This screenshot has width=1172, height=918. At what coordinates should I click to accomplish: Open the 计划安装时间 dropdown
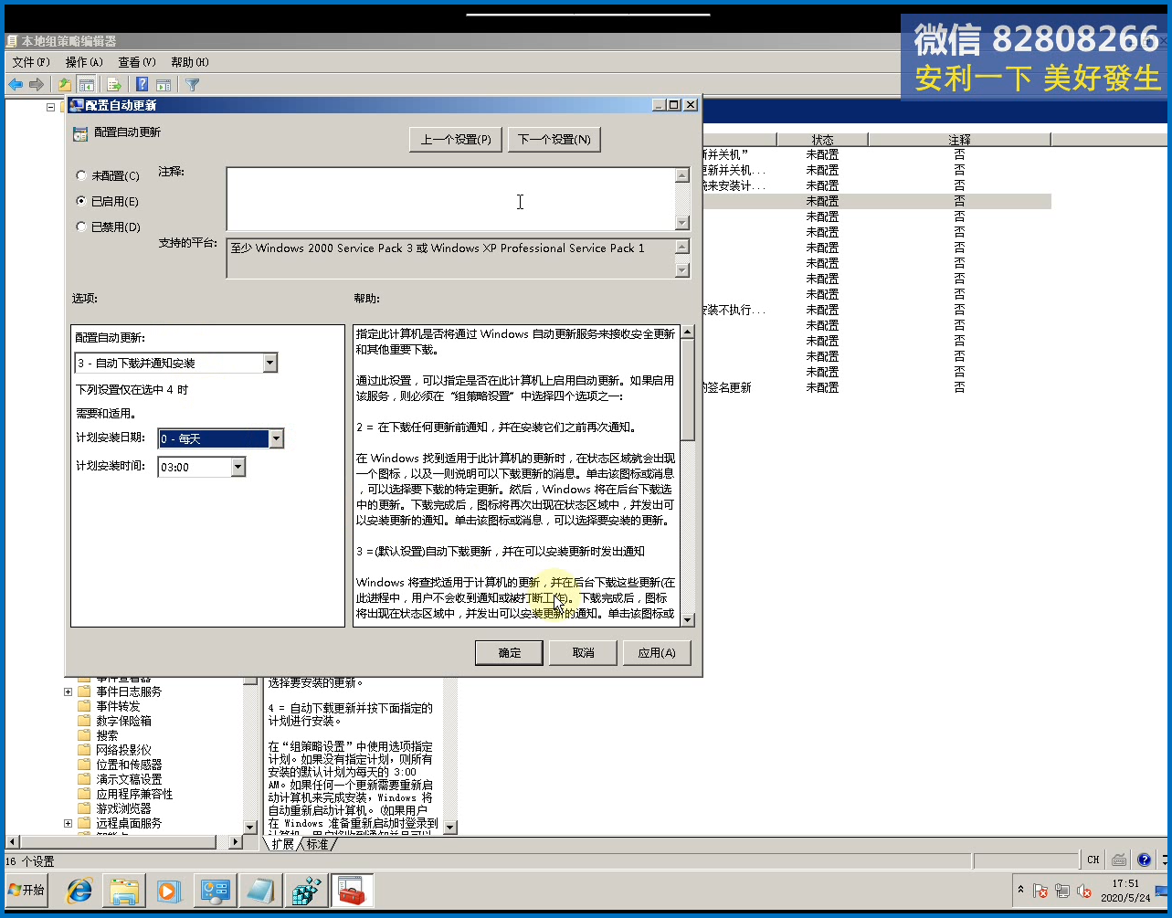238,467
